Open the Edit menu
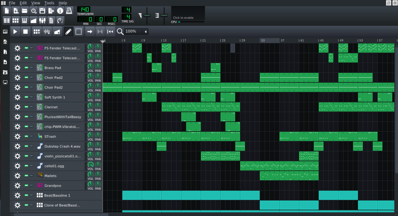 coord(23,3)
